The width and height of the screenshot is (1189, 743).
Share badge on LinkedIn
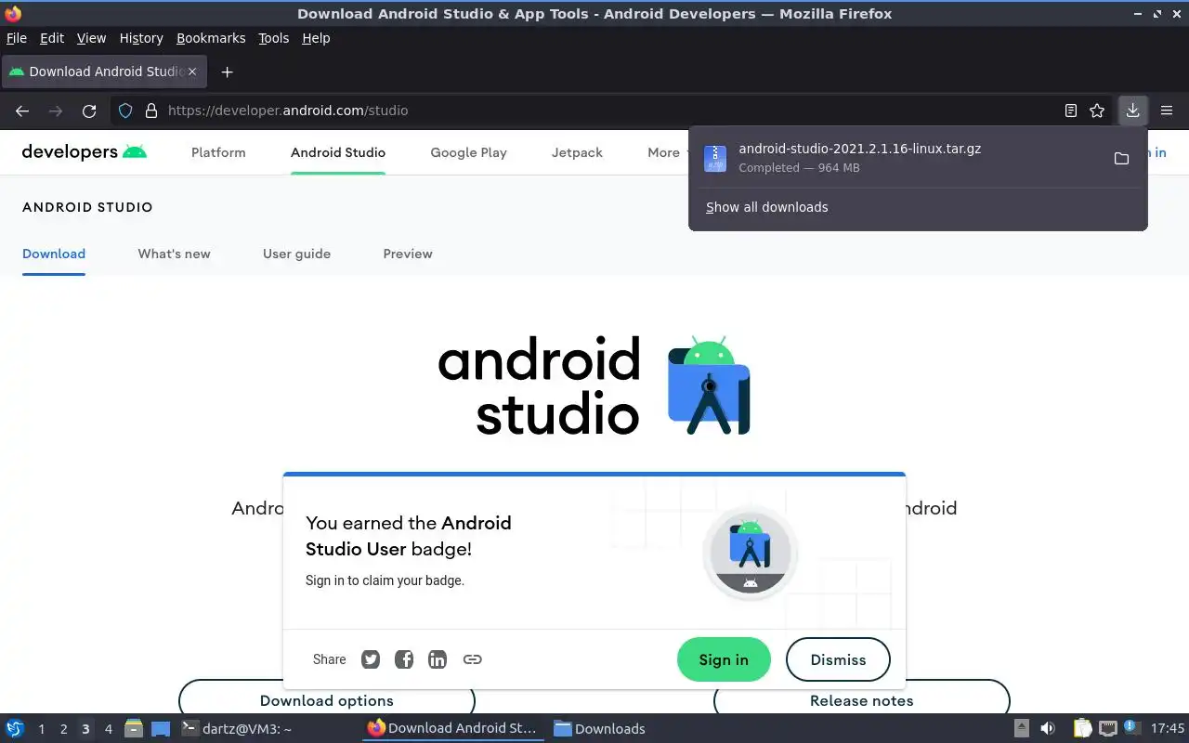438,659
